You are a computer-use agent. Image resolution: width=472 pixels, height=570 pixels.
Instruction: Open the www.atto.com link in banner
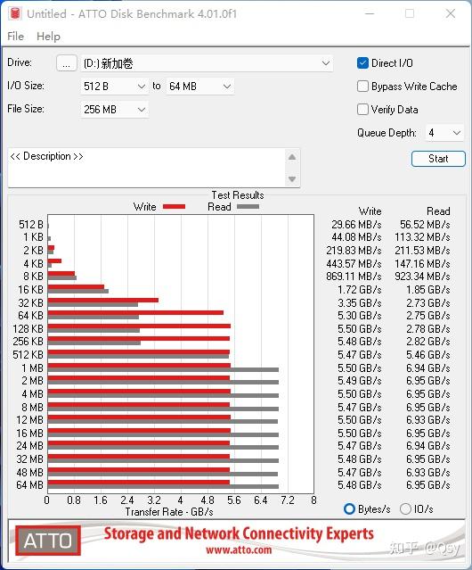coord(239,550)
